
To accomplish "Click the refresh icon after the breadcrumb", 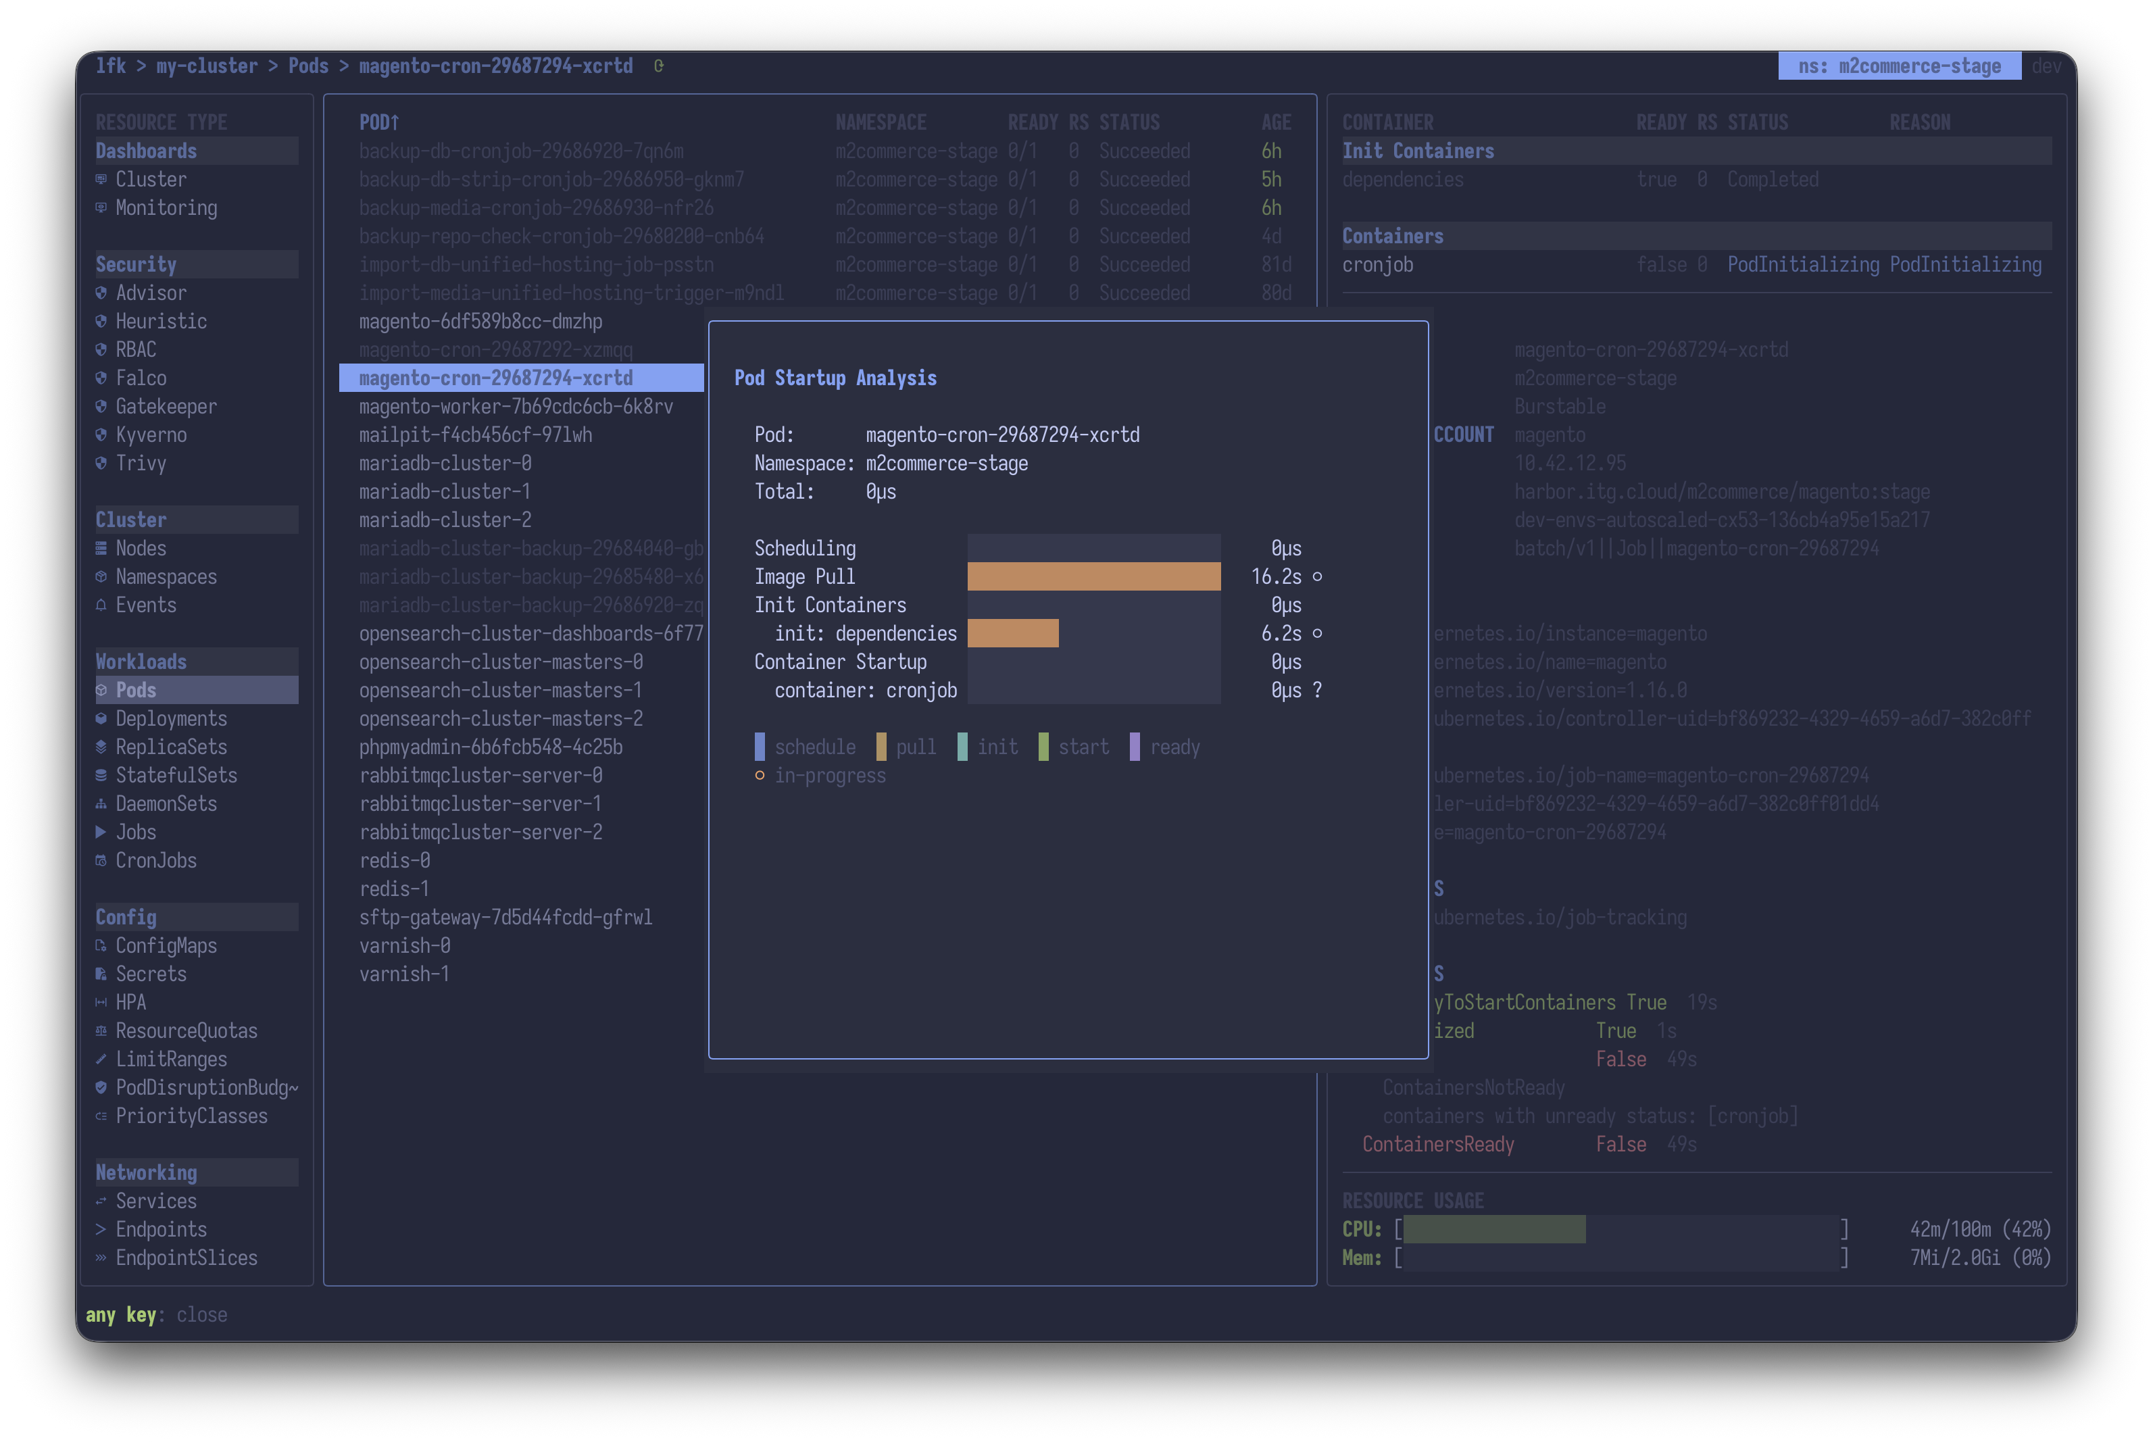I will click(x=658, y=66).
